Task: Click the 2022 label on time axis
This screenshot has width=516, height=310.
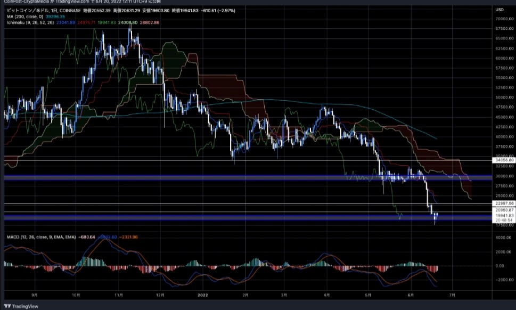Action: point(203,296)
